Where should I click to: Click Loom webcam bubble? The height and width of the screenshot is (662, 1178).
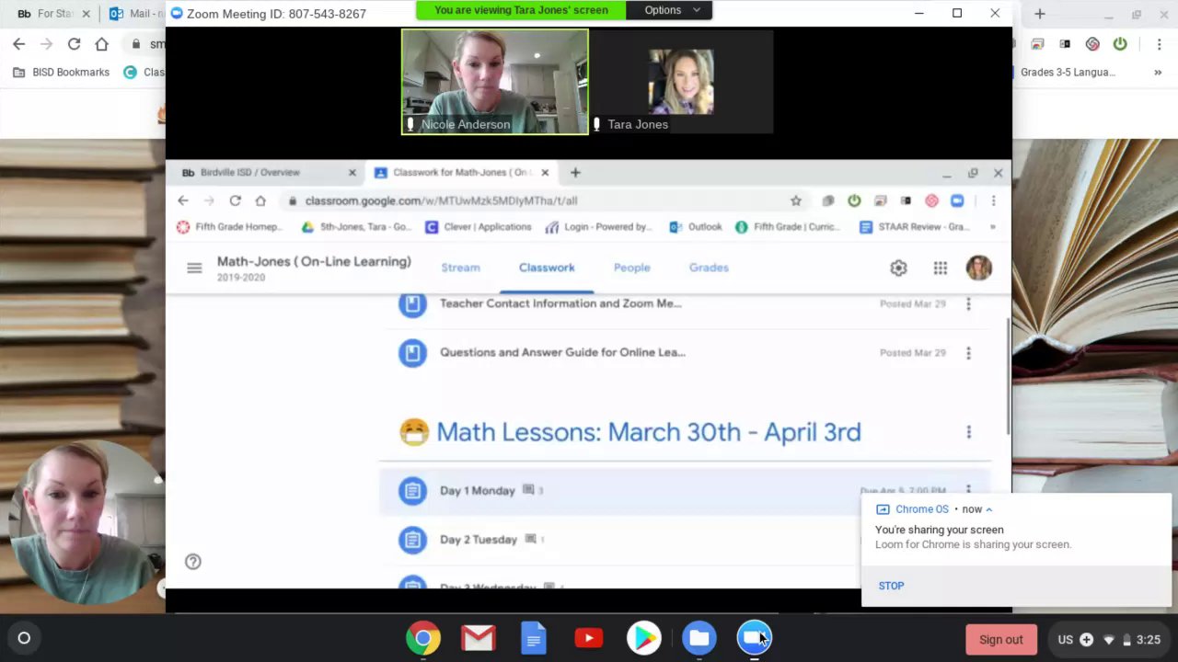tap(87, 521)
